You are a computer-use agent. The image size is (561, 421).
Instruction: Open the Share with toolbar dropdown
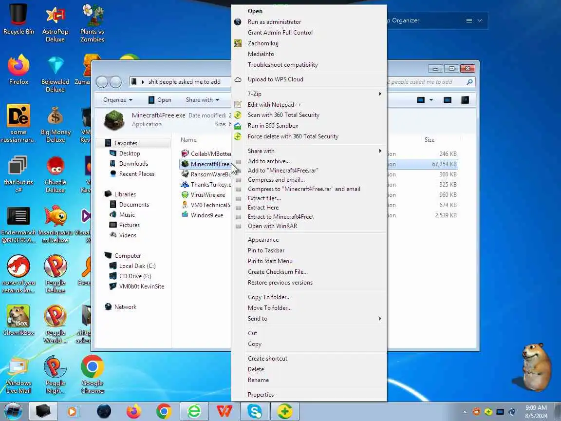(x=203, y=100)
